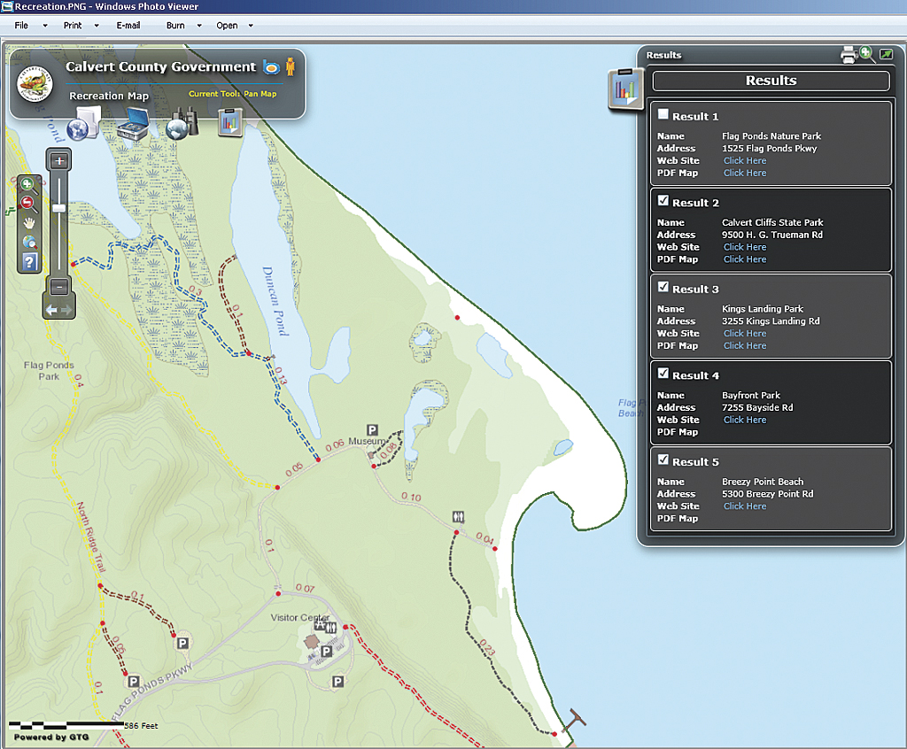Click the parking icon near Museum
Viewport: 907px width, 749px height.
click(x=373, y=429)
